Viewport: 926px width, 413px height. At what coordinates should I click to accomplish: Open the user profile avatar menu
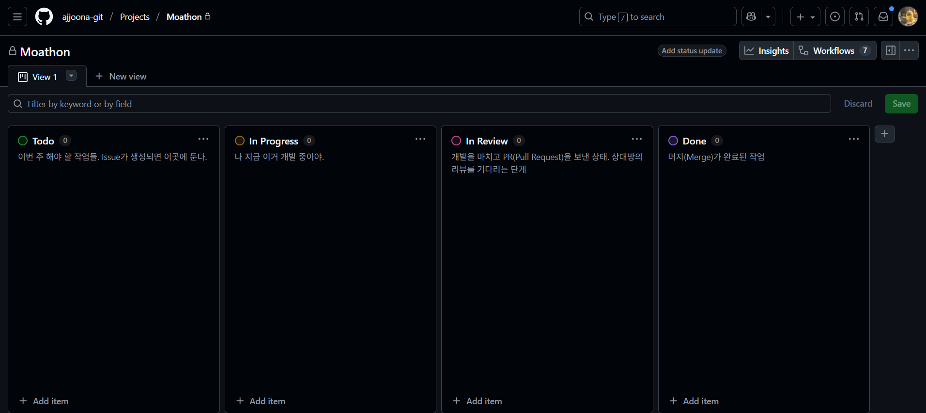908,17
